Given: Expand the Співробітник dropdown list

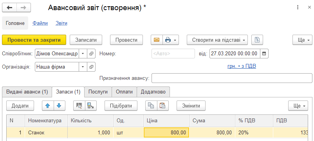Looking at the screenshot, I should (83, 54).
